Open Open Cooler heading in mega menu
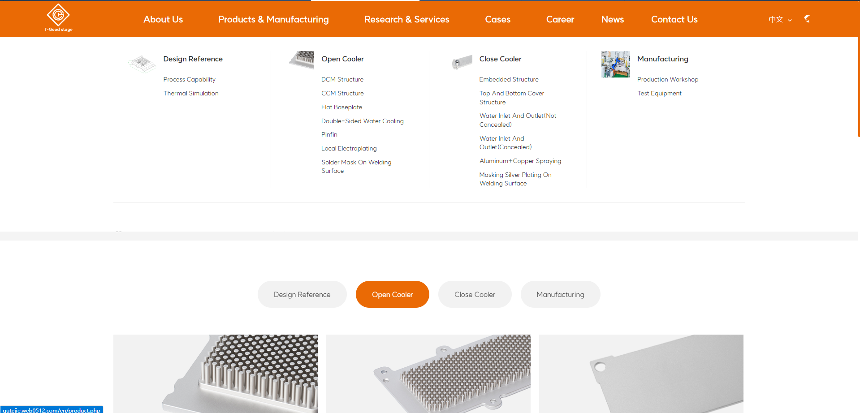The image size is (860, 413). point(342,59)
